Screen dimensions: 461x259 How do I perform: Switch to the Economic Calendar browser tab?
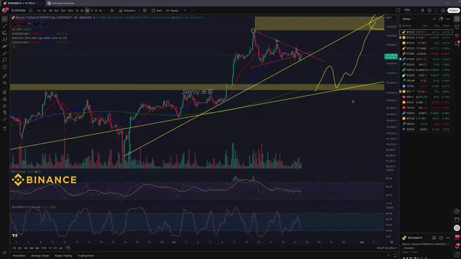click(63, 3)
